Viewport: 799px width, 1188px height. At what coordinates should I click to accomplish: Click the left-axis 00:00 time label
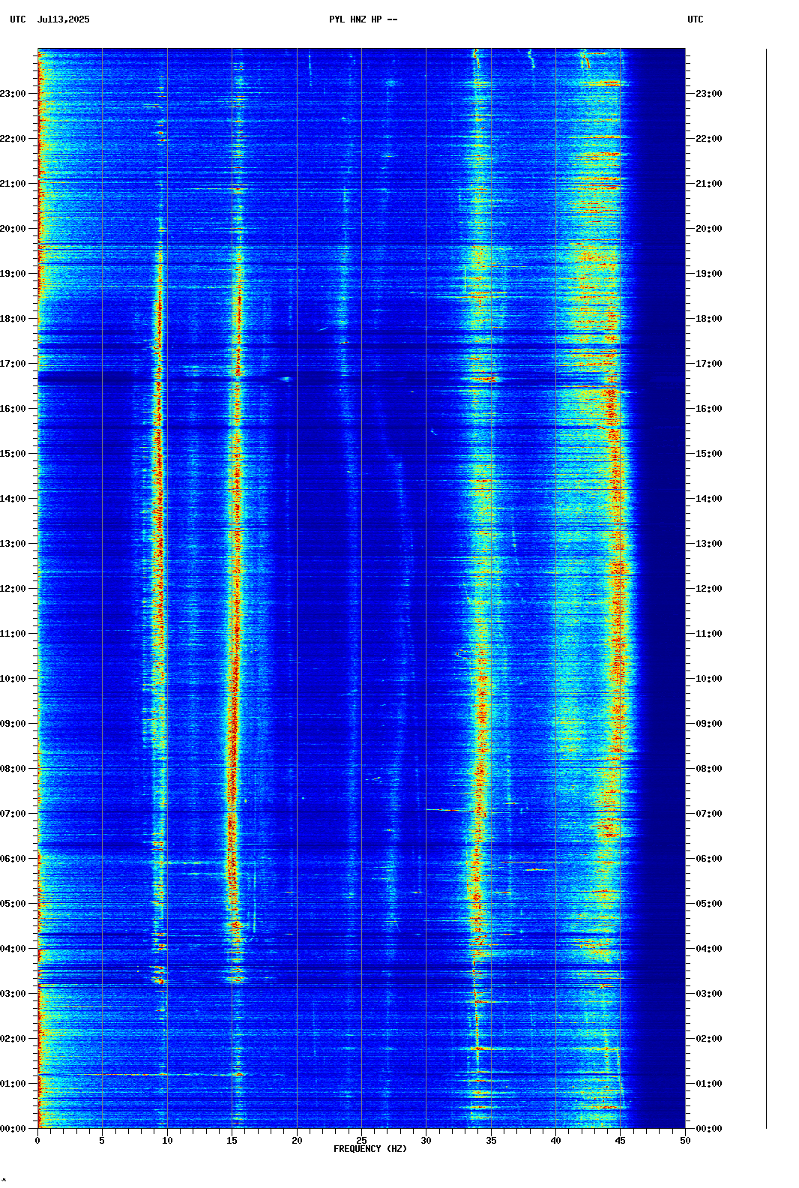13,1129
